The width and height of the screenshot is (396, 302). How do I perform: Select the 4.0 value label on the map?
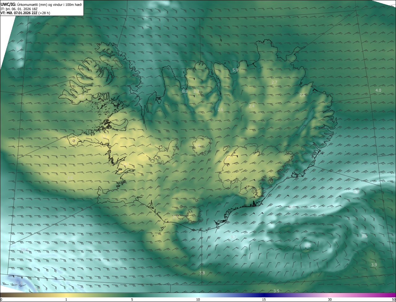378,90
